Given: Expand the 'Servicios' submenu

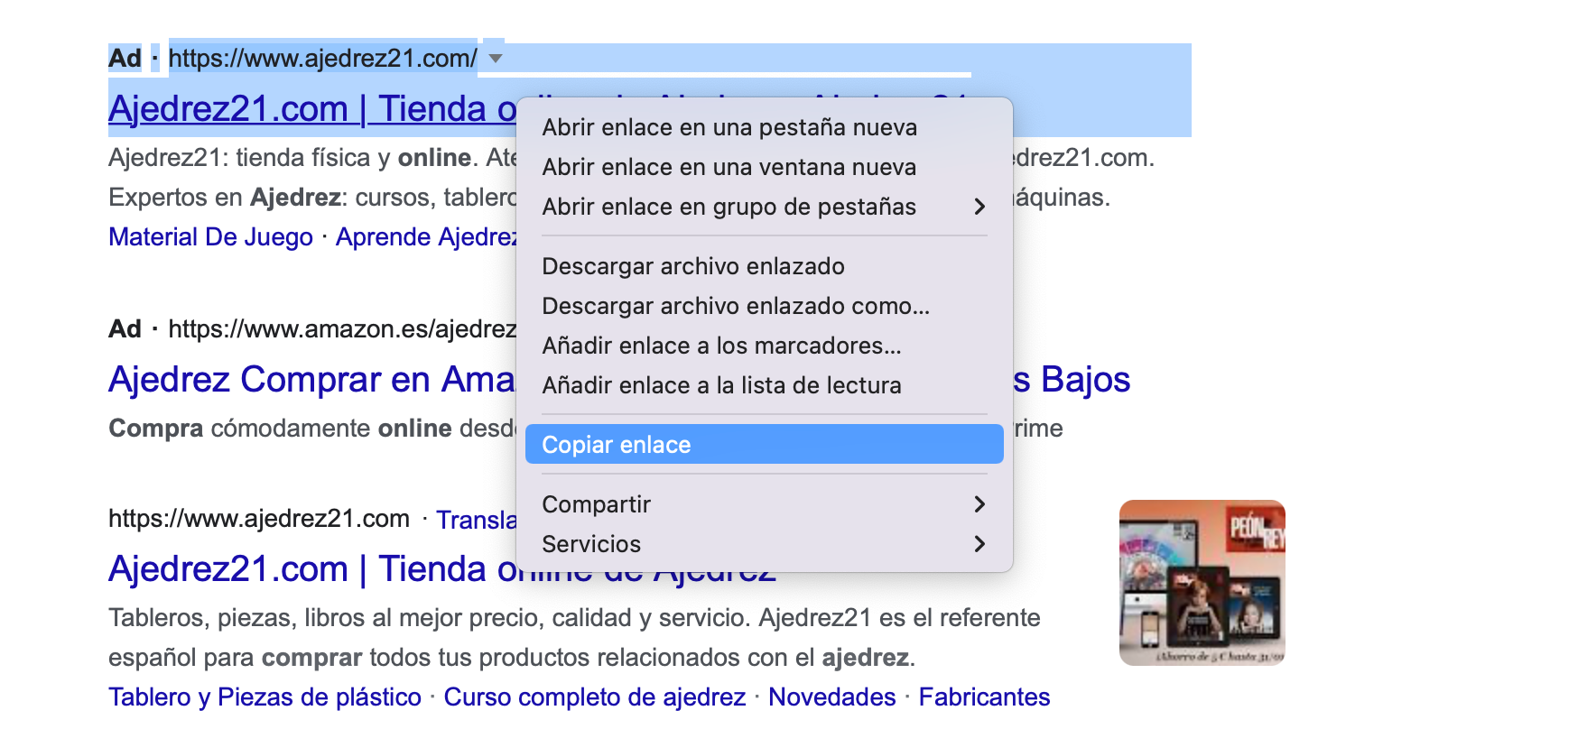Looking at the screenshot, I should (x=764, y=544).
